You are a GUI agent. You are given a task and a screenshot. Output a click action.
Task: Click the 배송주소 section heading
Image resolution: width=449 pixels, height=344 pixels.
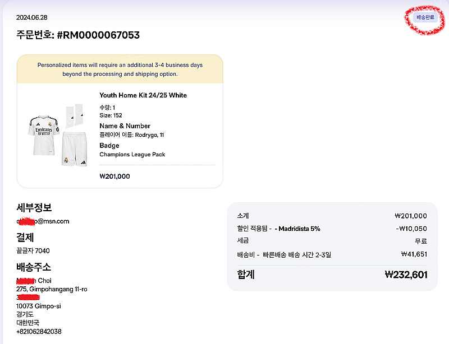click(x=34, y=267)
